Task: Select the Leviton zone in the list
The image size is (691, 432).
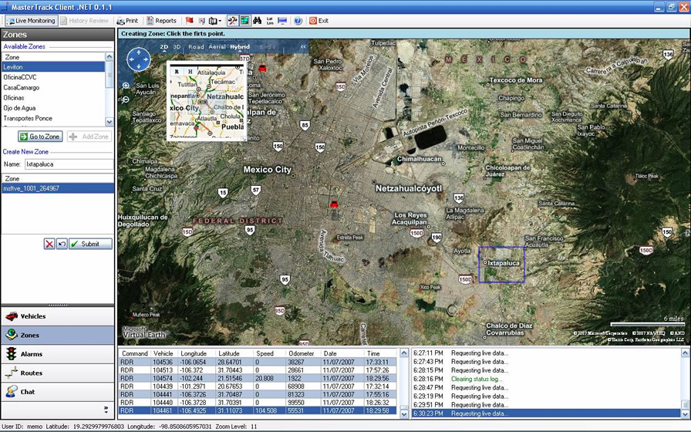Action: 53,67
